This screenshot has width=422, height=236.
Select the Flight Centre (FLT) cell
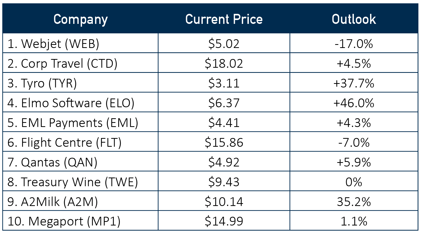pyautogui.click(x=65, y=142)
